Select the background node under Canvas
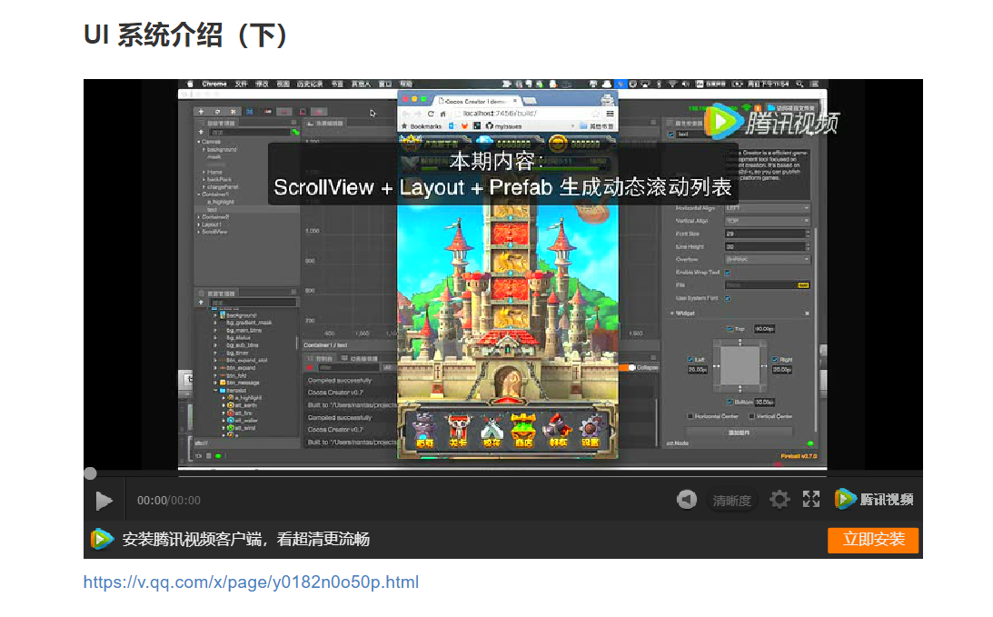Screen dimensions: 993x617 tap(222, 150)
